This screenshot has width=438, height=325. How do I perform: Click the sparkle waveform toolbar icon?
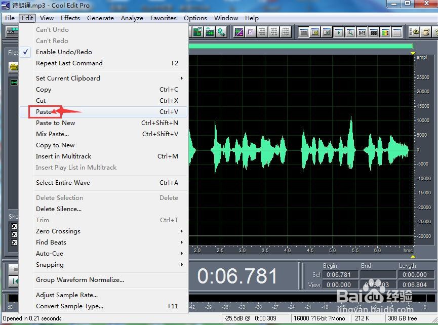[x=210, y=32]
